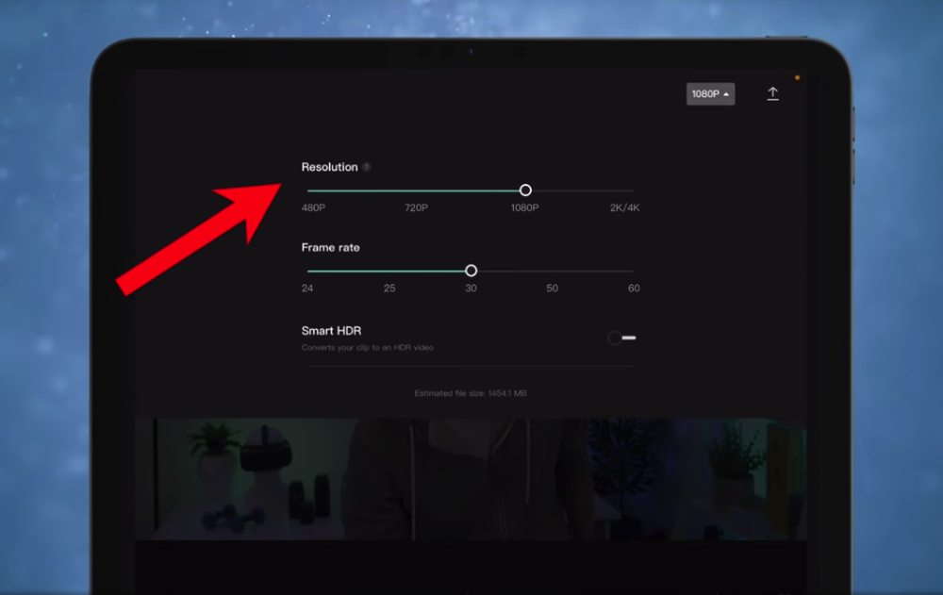The width and height of the screenshot is (943, 595).
Task: Click the Frame rate heading
Action: tap(331, 247)
